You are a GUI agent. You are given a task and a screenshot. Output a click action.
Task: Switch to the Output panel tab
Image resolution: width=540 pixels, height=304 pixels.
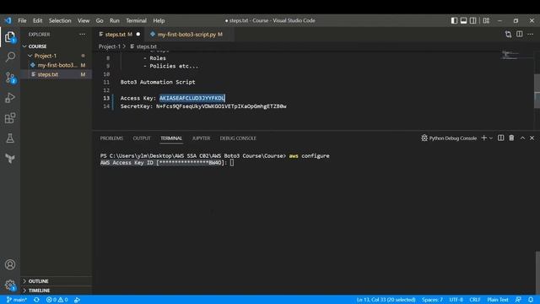tap(142, 138)
